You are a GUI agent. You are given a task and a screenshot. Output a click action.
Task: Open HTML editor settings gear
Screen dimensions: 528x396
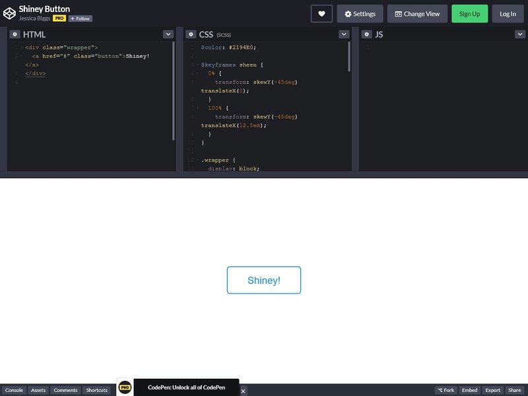coord(15,34)
